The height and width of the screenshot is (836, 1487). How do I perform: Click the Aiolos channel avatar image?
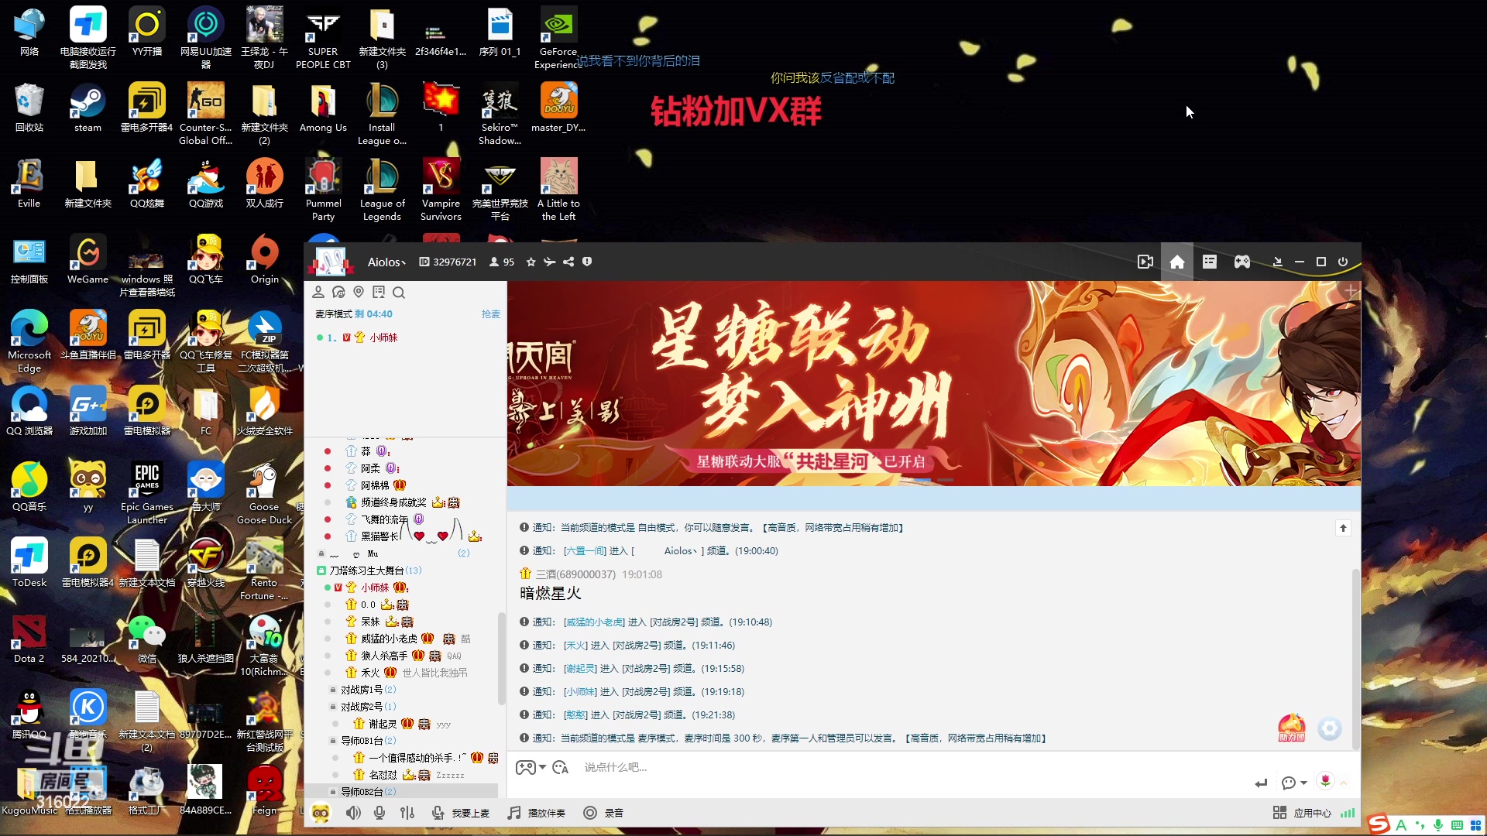331,262
